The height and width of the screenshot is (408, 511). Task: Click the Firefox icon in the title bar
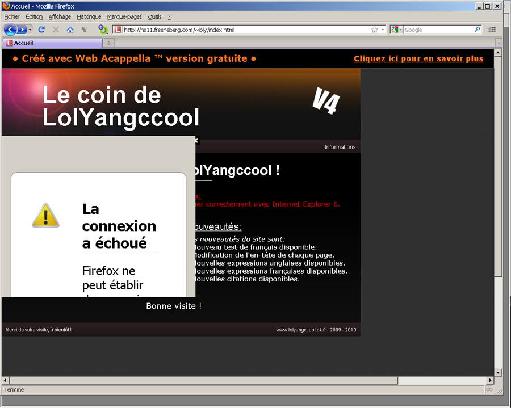(x=6, y=6)
